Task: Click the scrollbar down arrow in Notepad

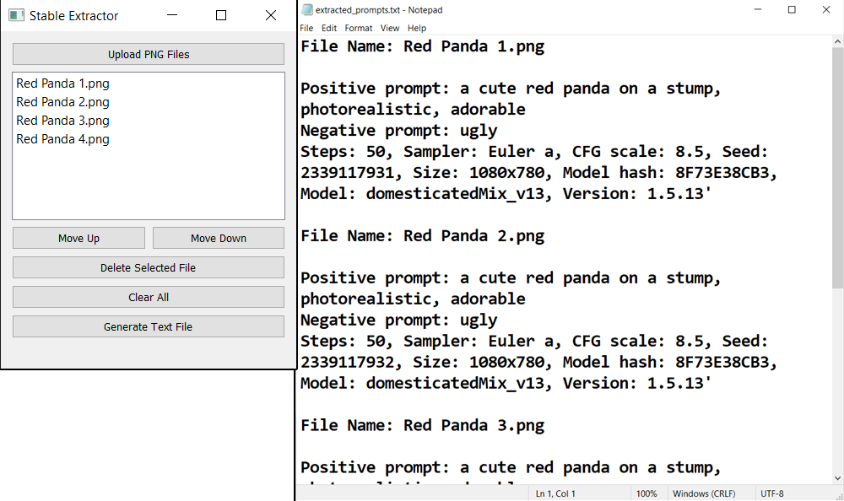Action: (x=836, y=477)
